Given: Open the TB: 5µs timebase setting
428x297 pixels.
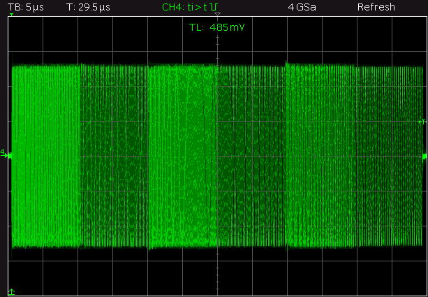Looking at the screenshot, I should 24,7.
